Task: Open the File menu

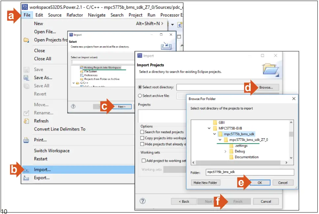Action: 27,15
